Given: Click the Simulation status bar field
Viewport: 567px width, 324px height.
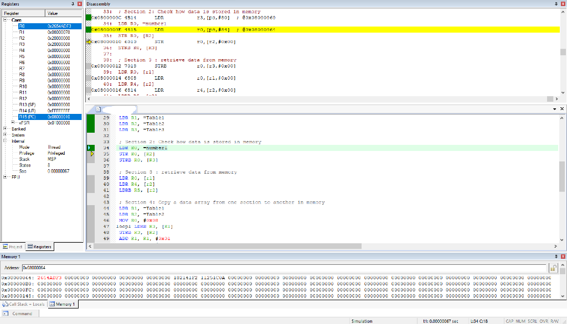Looking at the screenshot, I should pos(362,321).
